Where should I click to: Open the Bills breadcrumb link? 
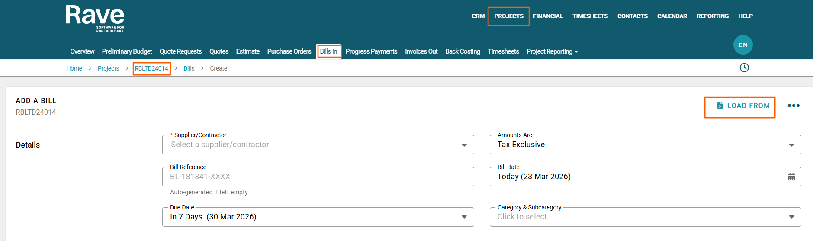point(189,68)
